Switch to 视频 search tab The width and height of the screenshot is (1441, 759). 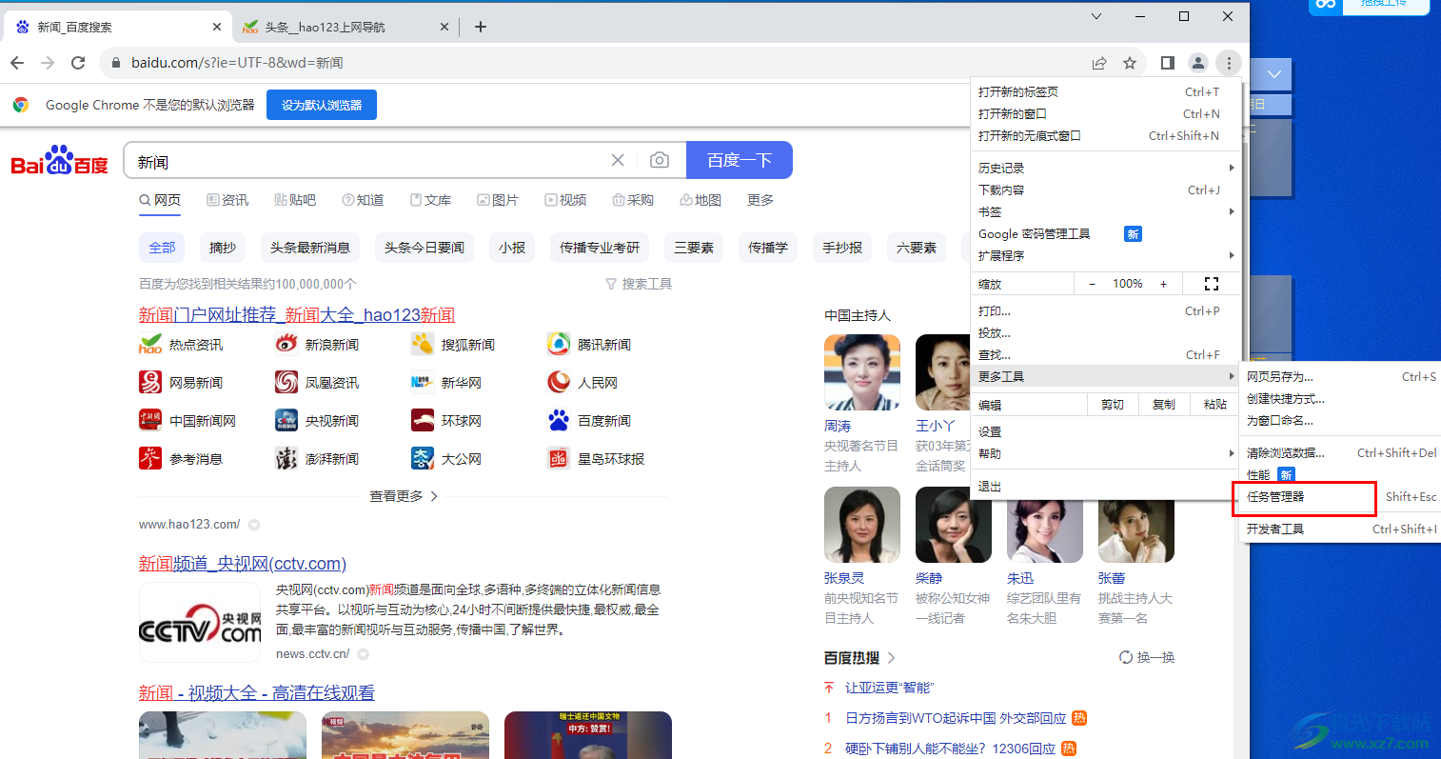565,200
